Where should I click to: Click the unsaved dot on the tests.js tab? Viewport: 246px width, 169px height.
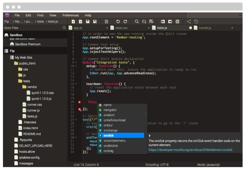tap(190, 28)
